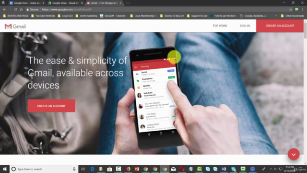Open the volume control in system tray

coord(275,169)
